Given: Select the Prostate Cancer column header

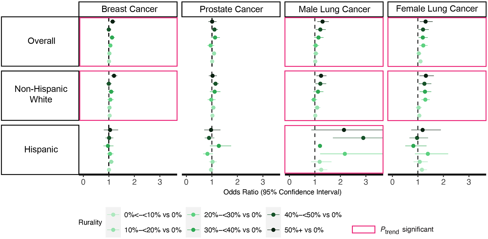Looking at the screenshot, I should point(231,9).
